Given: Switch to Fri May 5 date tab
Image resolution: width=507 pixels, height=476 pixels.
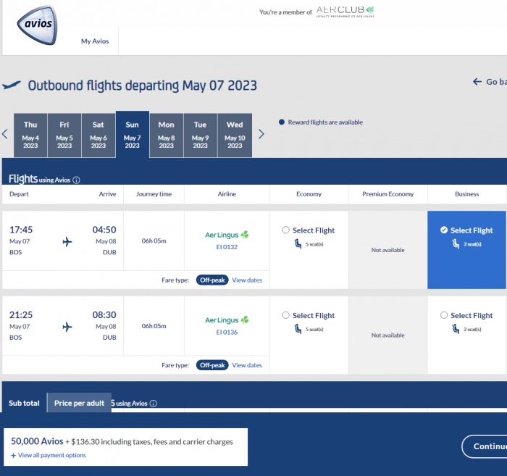Looking at the screenshot, I should 64,135.
